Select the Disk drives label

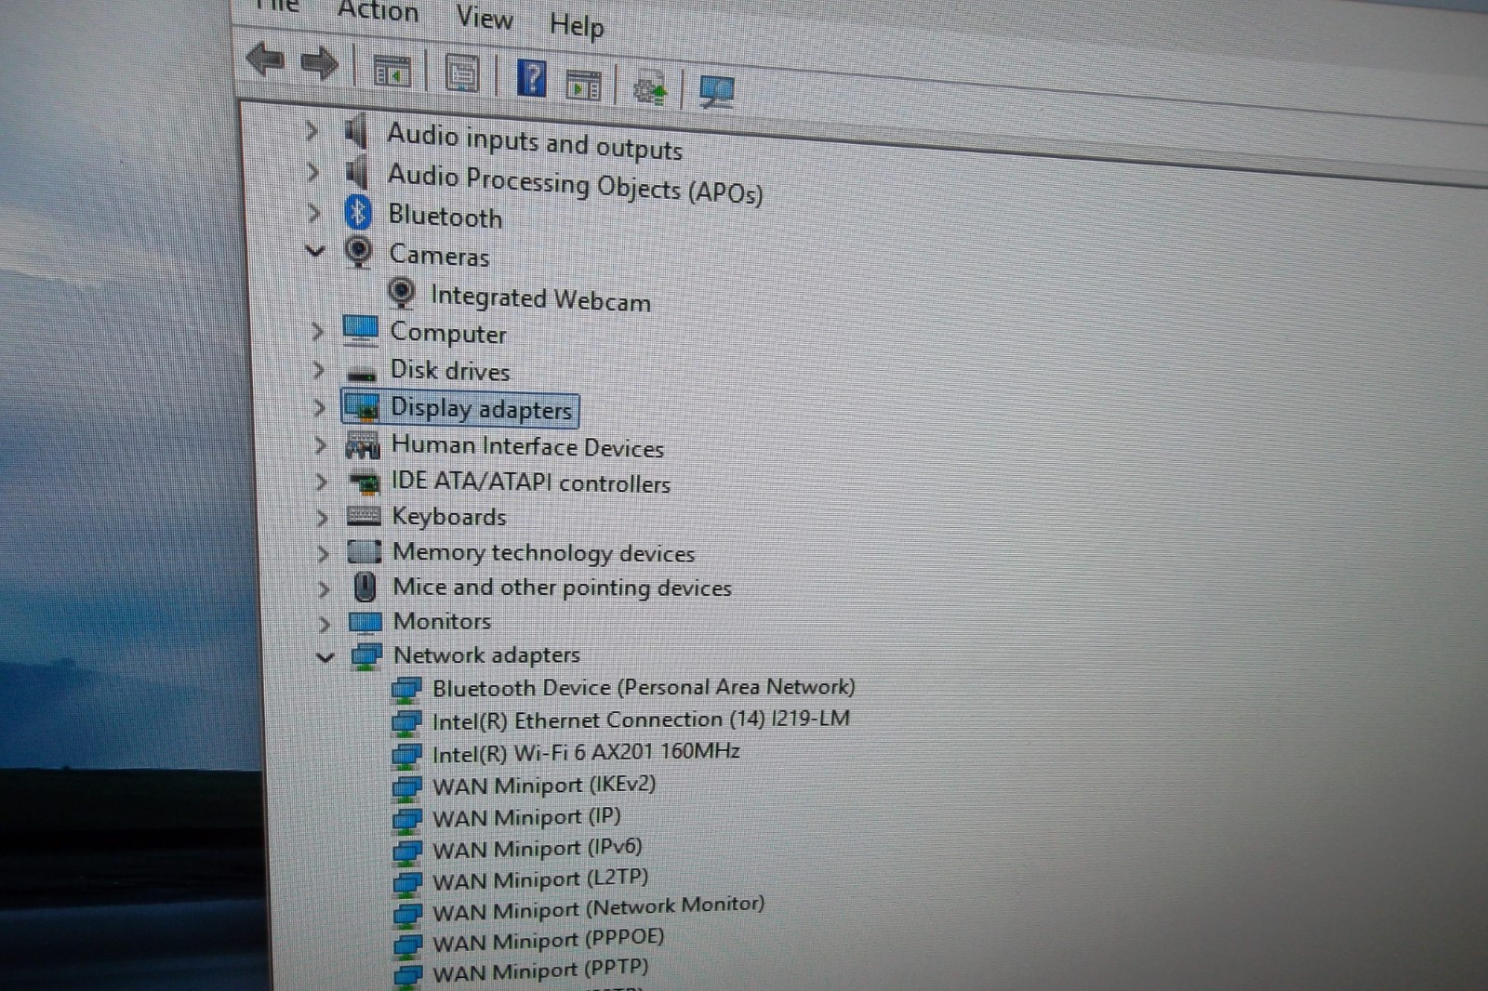pyautogui.click(x=450, y=370)
